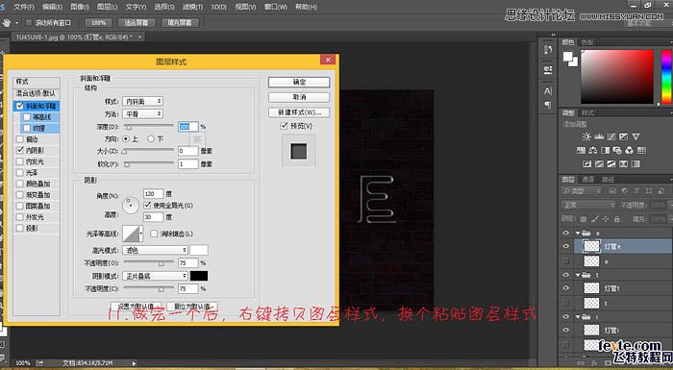Enable the 描边 style checkbox

(x=20, y=139)
